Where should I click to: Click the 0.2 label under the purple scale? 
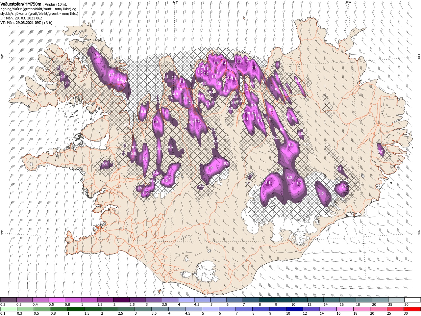tap(3, 304)
